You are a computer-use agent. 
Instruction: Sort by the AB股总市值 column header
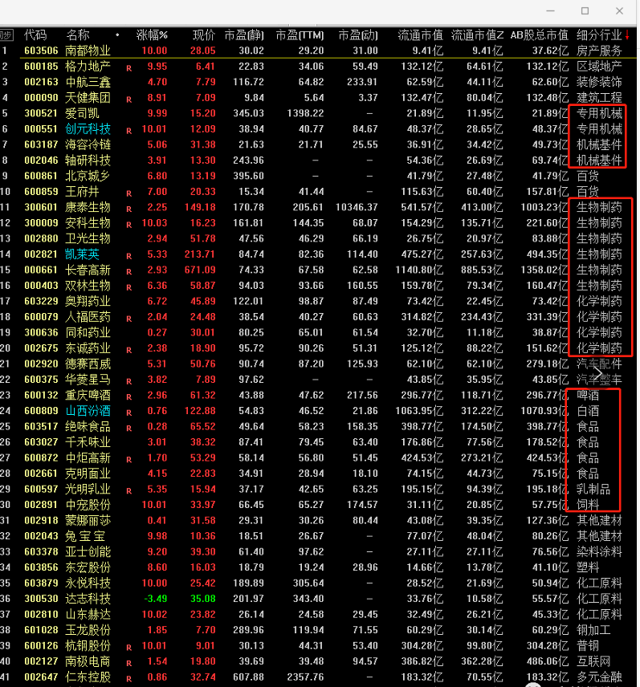(539, 35)
